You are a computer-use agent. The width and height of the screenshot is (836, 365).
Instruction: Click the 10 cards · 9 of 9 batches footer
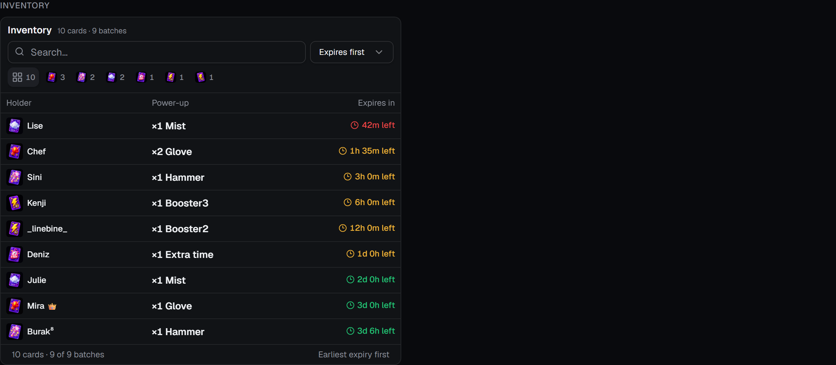[58, 355]
